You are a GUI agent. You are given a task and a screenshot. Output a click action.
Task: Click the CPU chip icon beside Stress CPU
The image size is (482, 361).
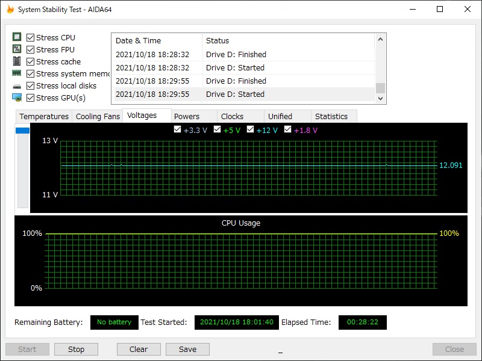point(17,37)
